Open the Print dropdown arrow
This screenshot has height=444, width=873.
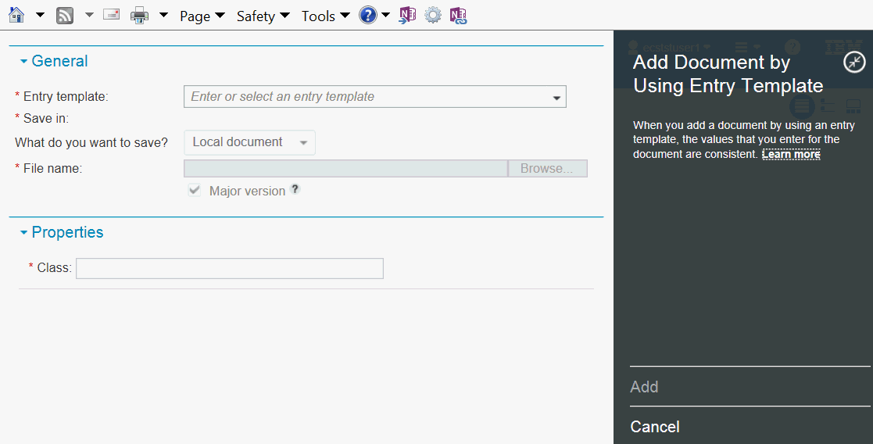tap(163, 16)
